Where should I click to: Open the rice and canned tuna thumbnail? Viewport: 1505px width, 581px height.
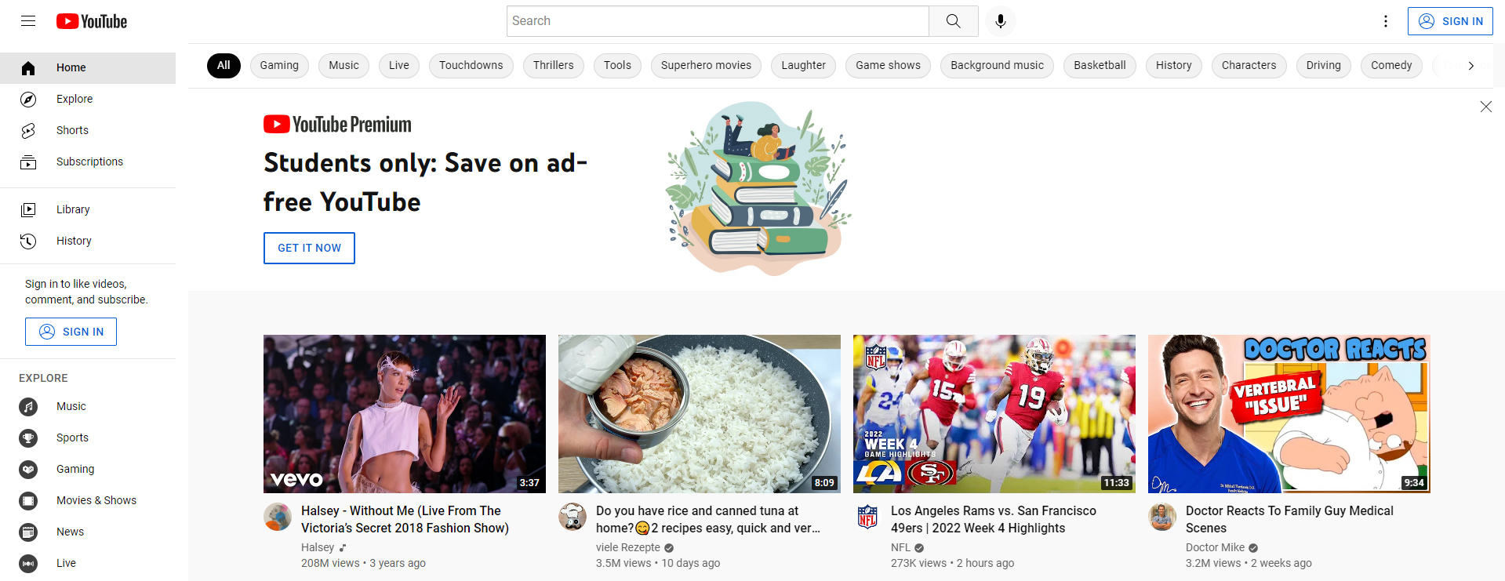(x=700, y=414)
